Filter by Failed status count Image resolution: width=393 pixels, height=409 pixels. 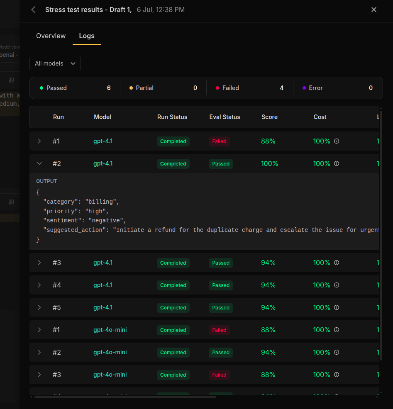249,88
